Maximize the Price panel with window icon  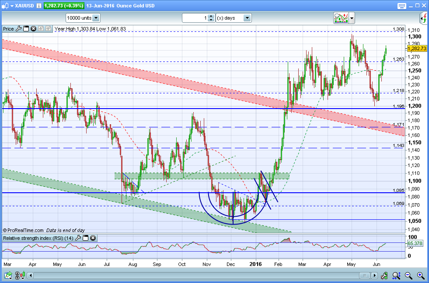pos(26,29)
